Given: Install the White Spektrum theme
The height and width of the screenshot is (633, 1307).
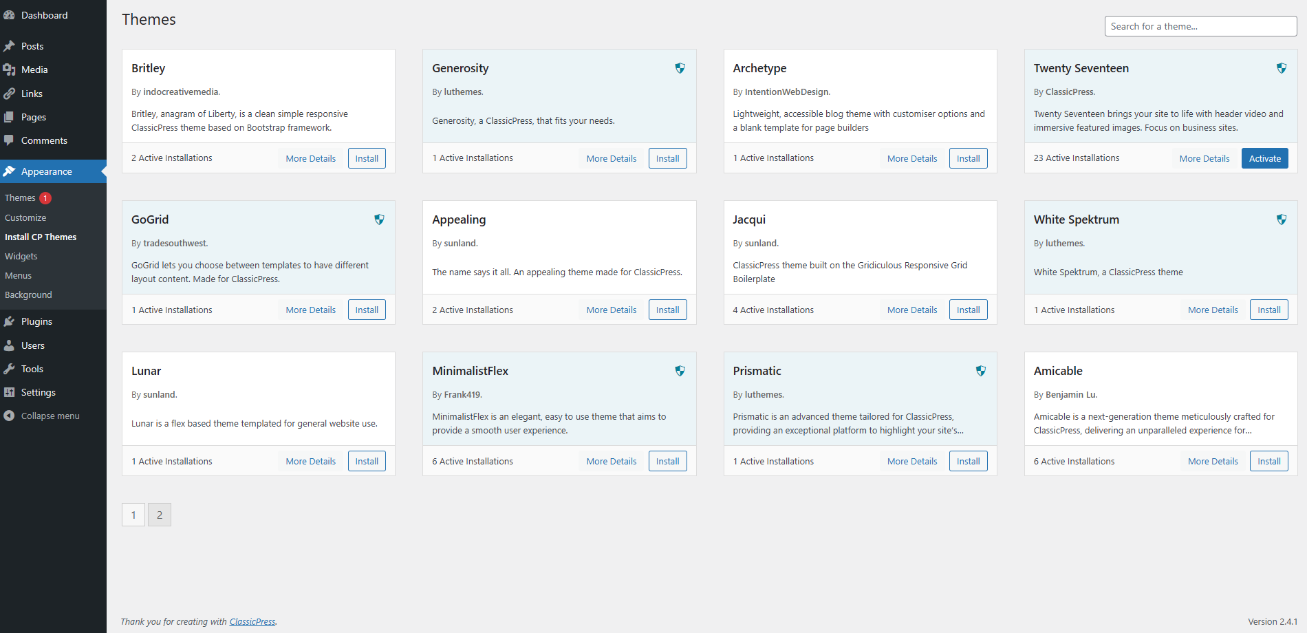Looking at the screenshot, I should [1269, 310].
